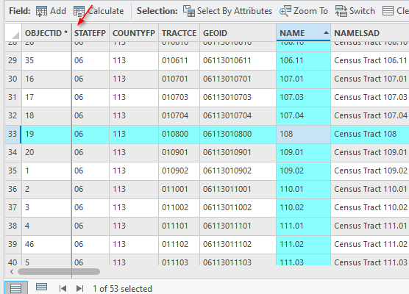Click the Add field icon
409x294 pixels.
[41, 11]
